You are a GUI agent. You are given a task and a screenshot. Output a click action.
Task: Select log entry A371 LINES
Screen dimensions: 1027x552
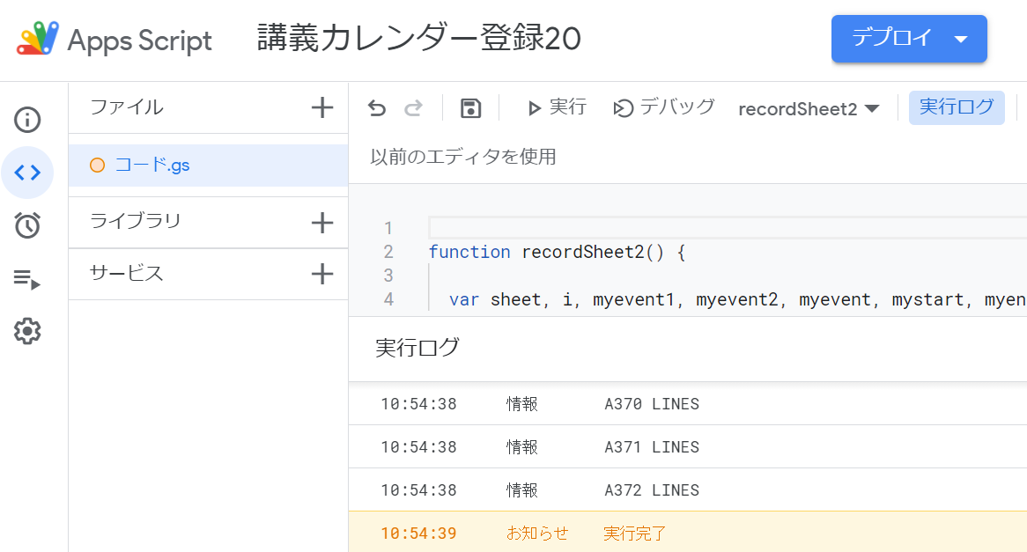pyautogui.click(x=688, y=447)
